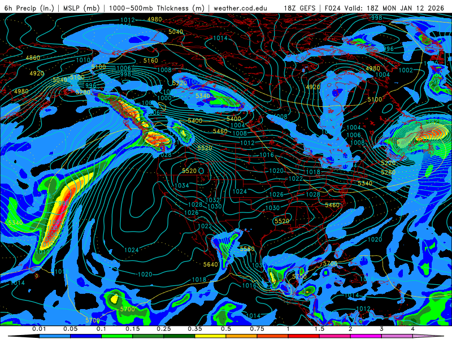The height and width of the screenshot is (339, 452).
Task: Pick the yellow 0.35 legend swatch
Action: [210, 336]
